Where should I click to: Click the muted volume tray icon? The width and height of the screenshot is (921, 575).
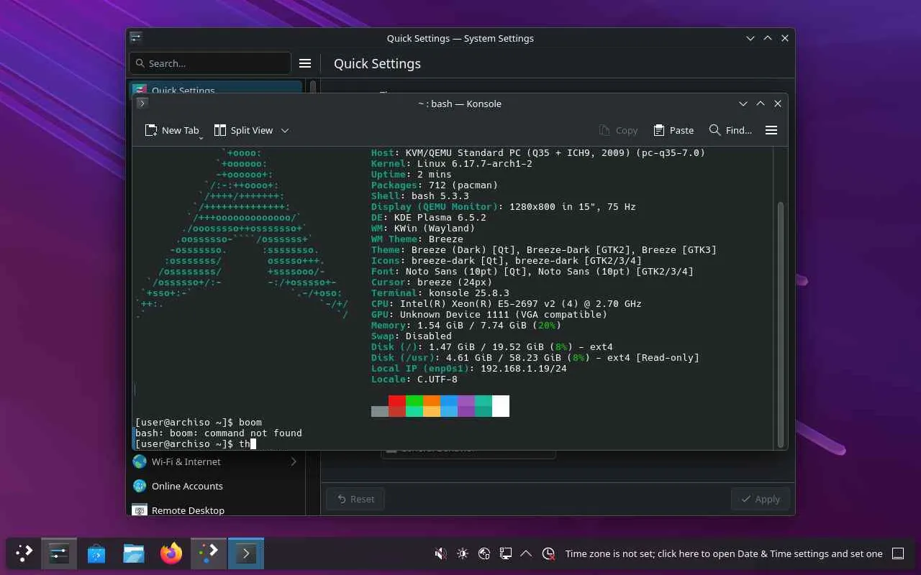(440, 553)
